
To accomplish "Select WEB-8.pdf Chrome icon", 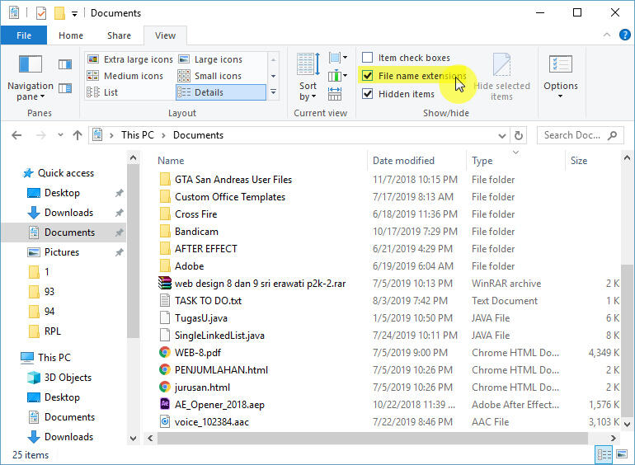I will click(164, 353).
